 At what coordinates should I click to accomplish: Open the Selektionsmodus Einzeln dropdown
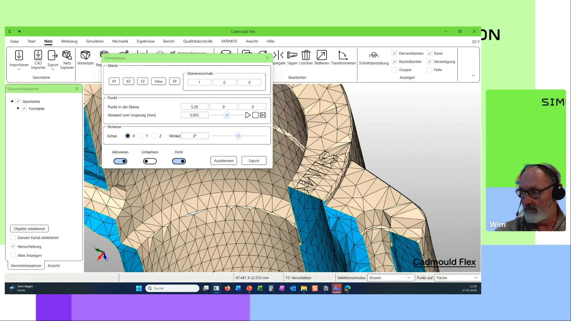pyautogui.click(x=390, y=278)
